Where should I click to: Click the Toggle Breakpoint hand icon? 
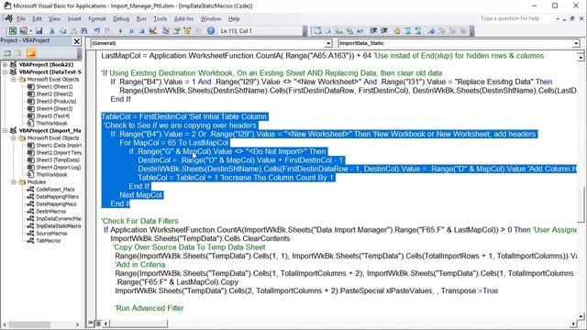click(x=397, y=31)
